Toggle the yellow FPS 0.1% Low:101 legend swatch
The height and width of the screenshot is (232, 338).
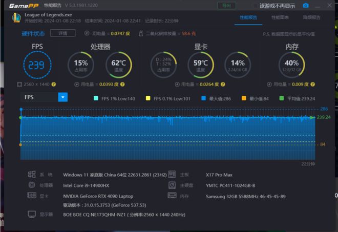[148, 98]
